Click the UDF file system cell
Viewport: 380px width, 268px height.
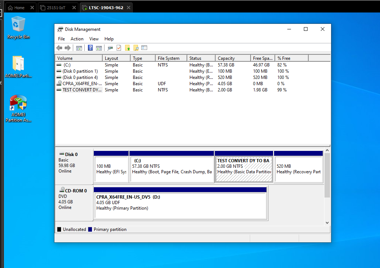pyautogui.click(x=162, y=83)
